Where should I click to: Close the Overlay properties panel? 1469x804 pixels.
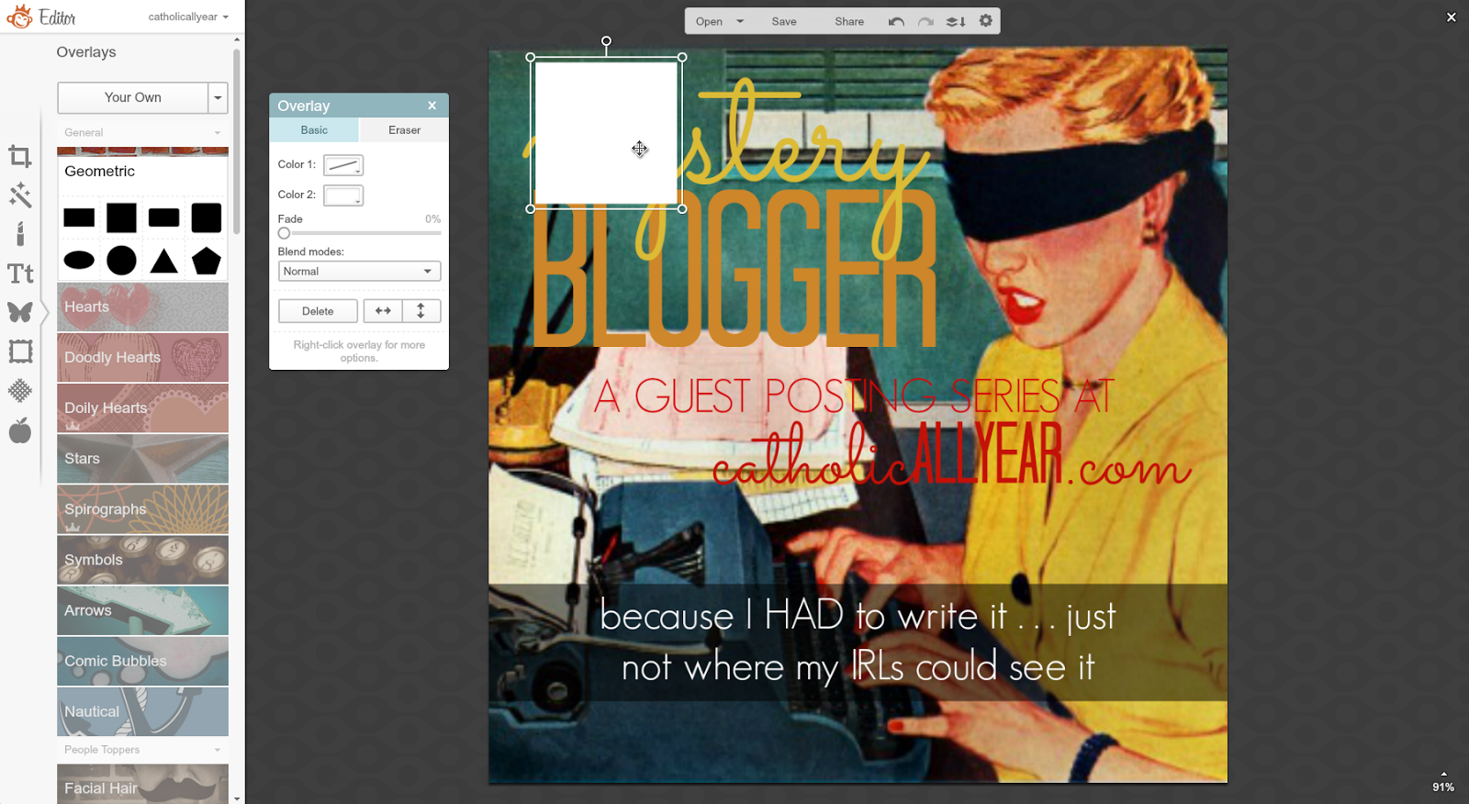coord(432,106)
